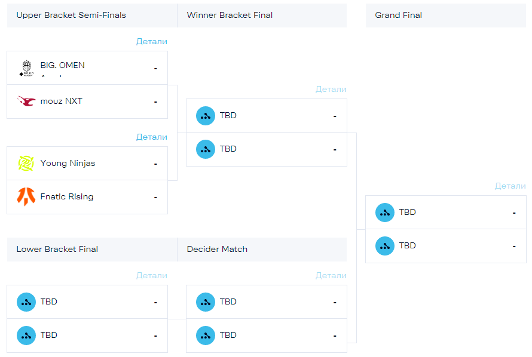Viewport: 532px width, 357px height.
Task: Click the Grand Final column header
Action: [399, 15]
